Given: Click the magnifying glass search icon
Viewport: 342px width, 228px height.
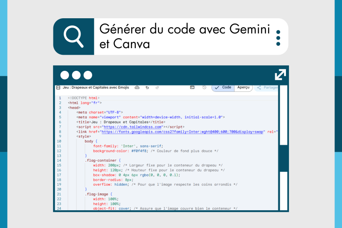Looking at the screenshot, I should (73, 37).
